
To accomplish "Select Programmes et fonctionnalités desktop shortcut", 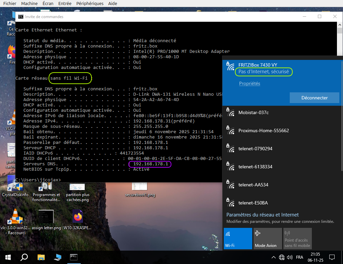I will coord(46,192).
